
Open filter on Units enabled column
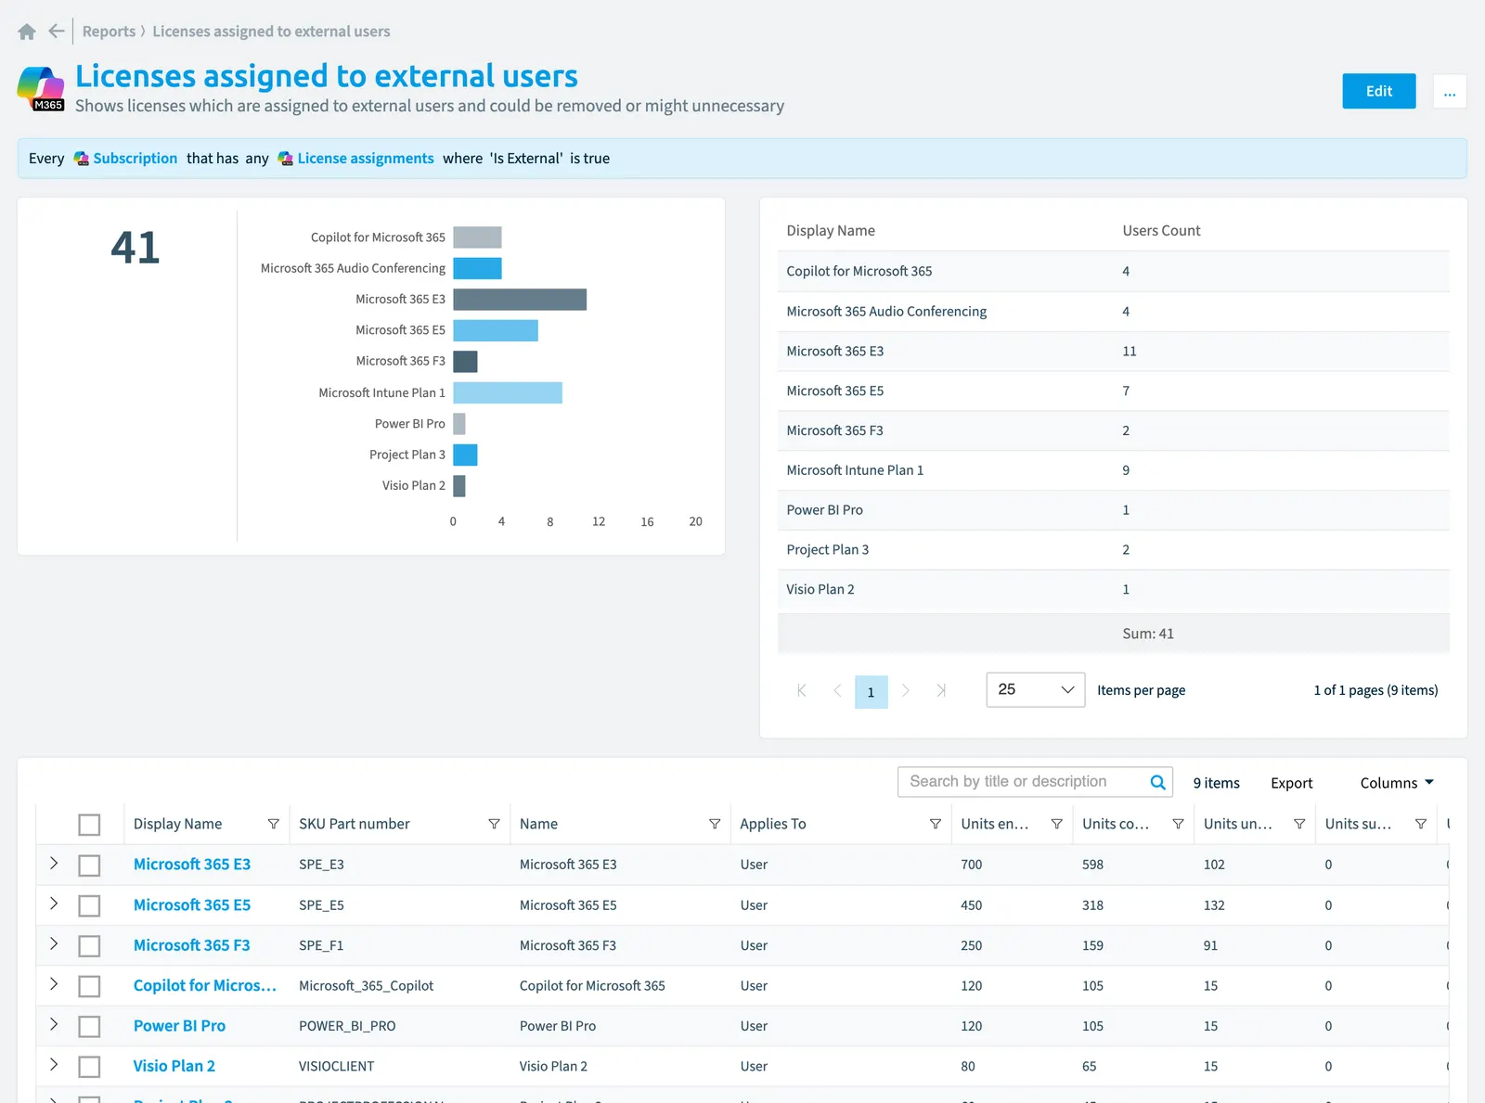click(x=1056, y=824)
